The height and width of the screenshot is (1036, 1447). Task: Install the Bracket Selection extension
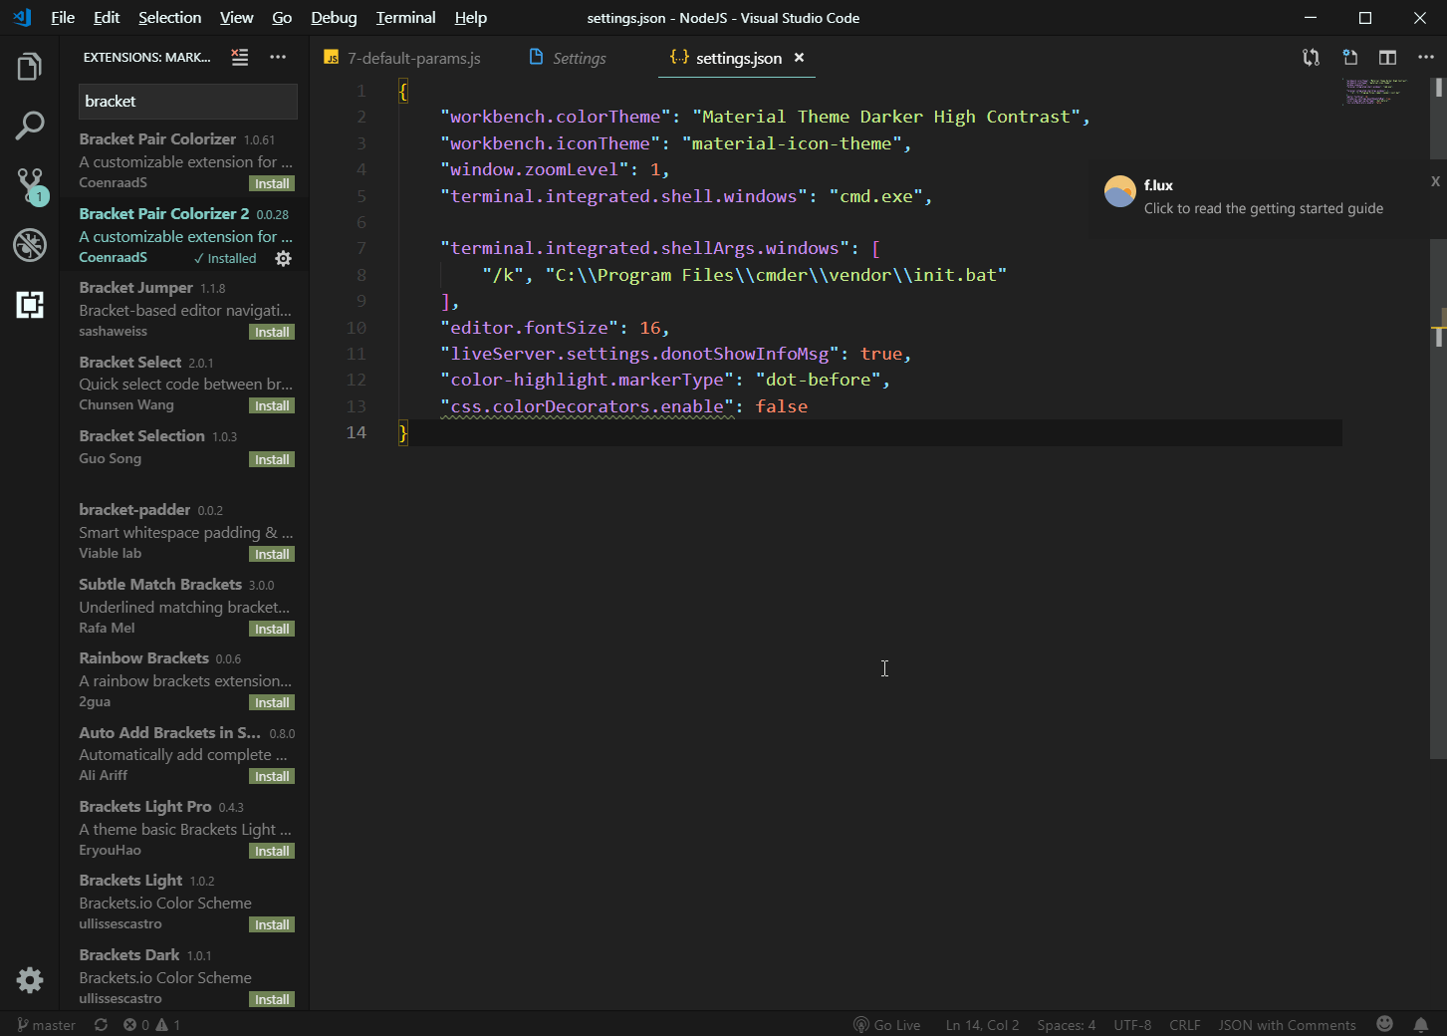point(272,459)
